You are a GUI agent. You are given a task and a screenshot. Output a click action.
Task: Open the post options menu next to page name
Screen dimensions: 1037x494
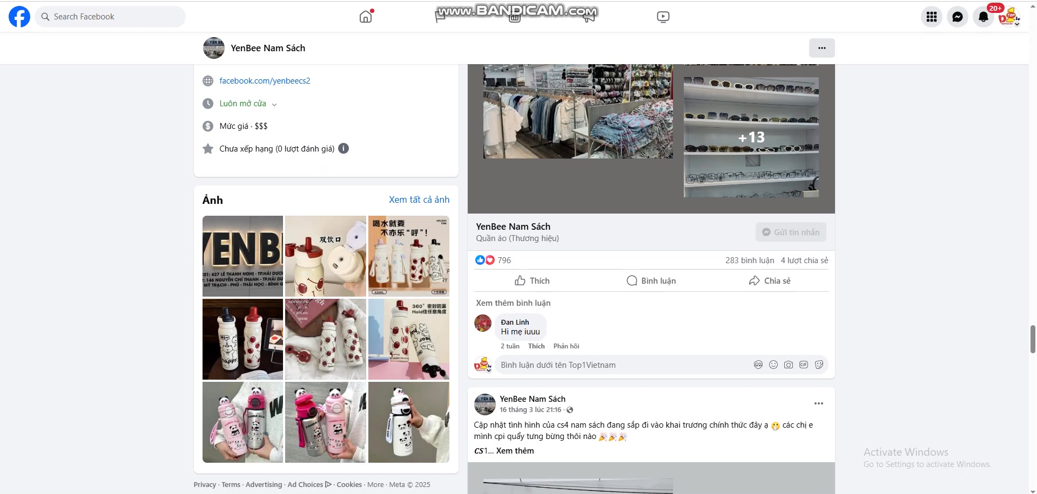coord(821,47)
